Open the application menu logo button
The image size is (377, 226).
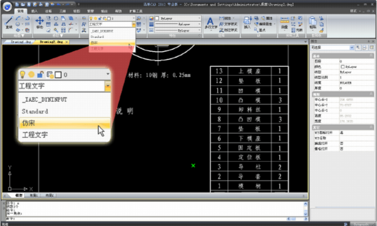(7, 7)
